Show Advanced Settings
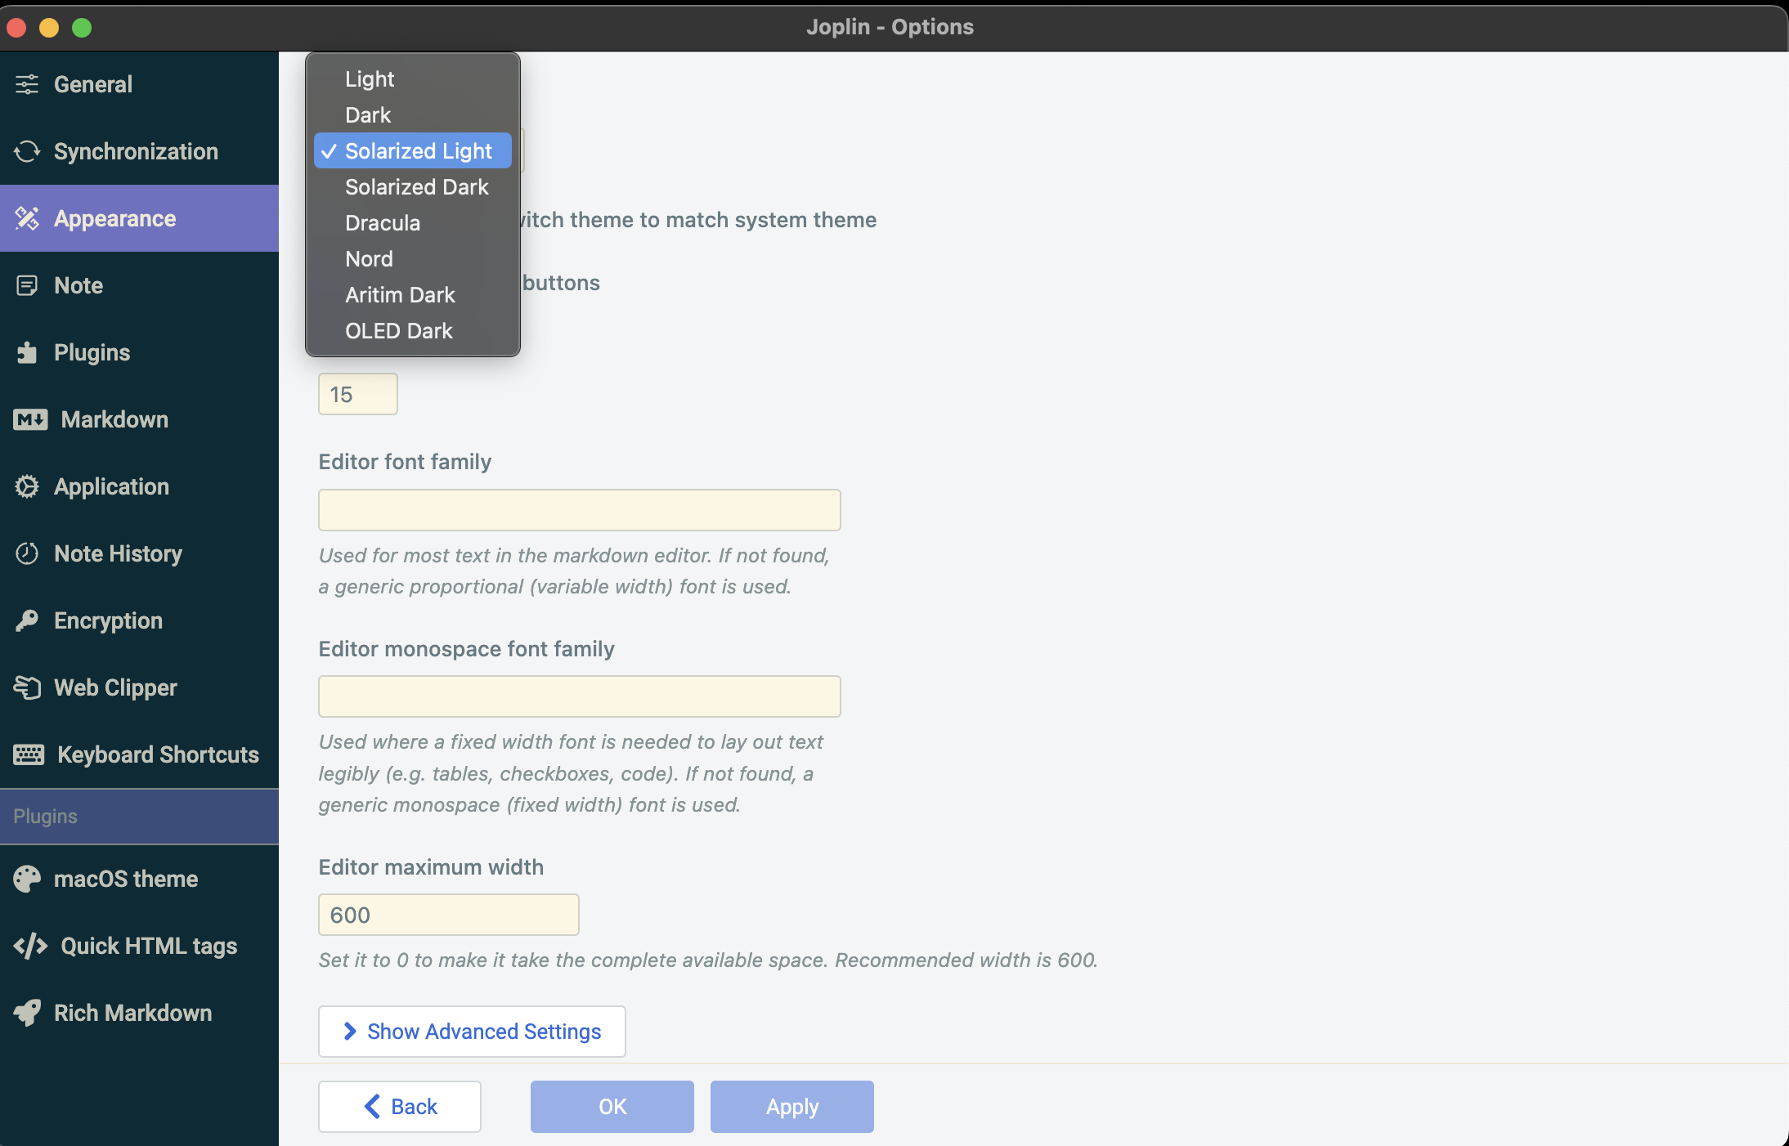Screen dimensions: 1789x1146 point(471,1031)
